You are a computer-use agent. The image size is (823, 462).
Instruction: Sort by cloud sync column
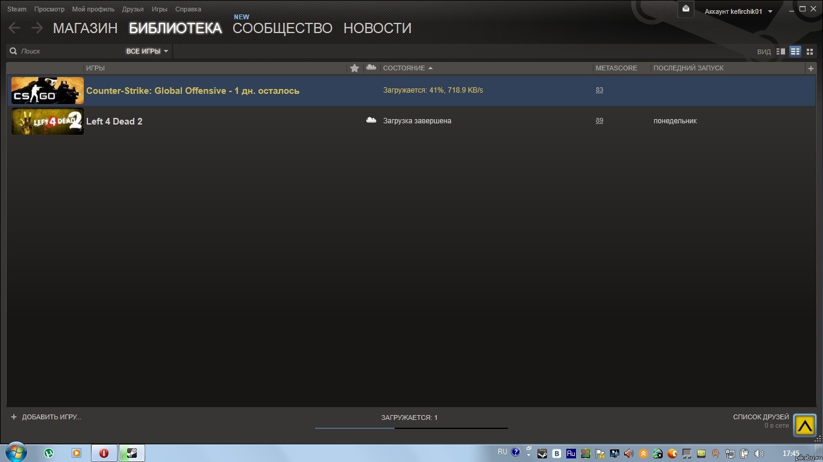(x=371, y=67)
